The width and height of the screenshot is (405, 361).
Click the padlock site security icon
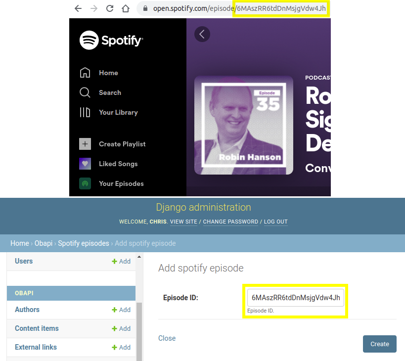pos(145,8)
